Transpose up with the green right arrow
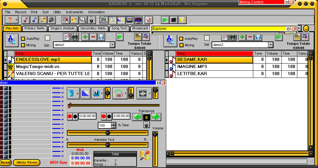This screenshot has height=168, width=318. tap(156, 117)
